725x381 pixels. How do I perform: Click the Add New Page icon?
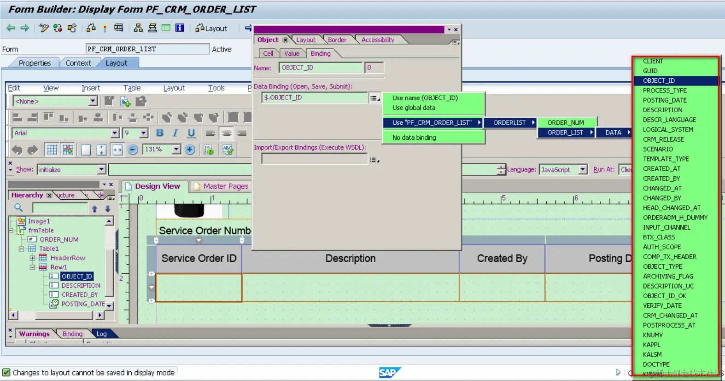pyautogui.click(x=125, y=101)
